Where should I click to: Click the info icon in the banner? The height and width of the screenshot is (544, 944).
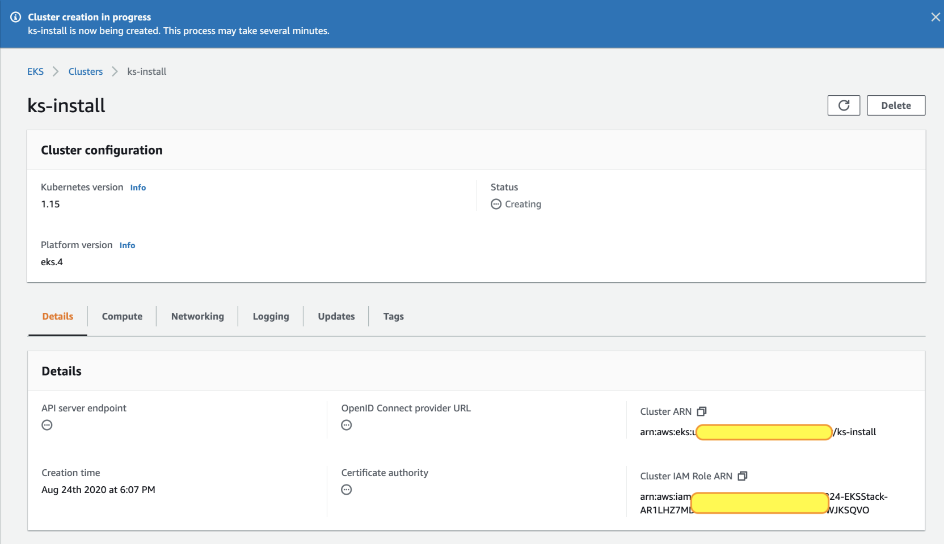point(16,17)
